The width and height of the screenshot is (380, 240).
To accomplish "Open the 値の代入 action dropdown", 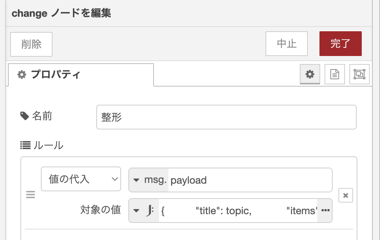I will (x=81, y=179).
